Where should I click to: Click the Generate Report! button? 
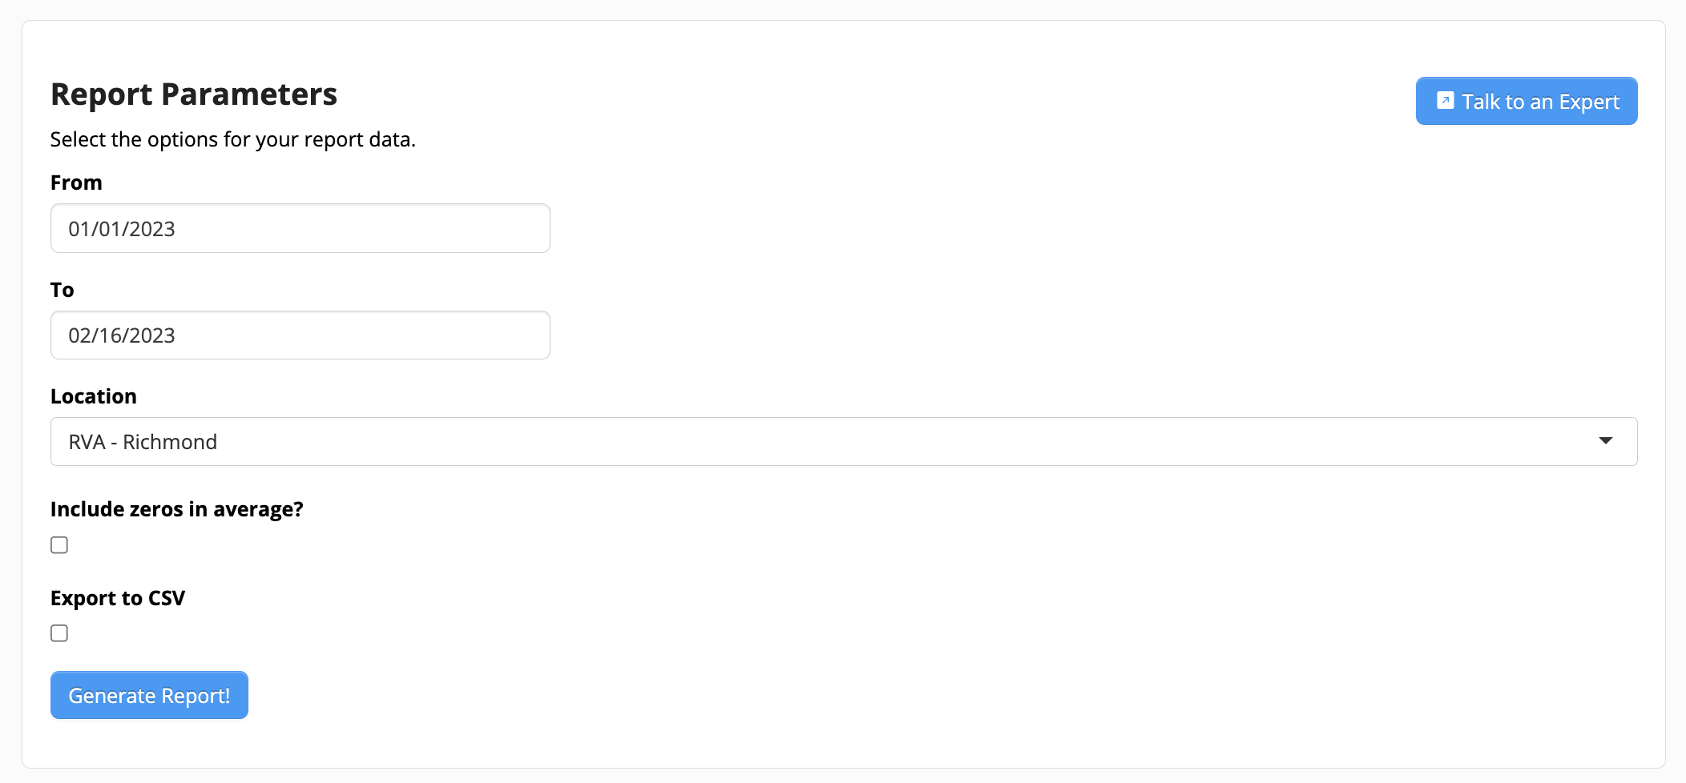click(149, 695)
